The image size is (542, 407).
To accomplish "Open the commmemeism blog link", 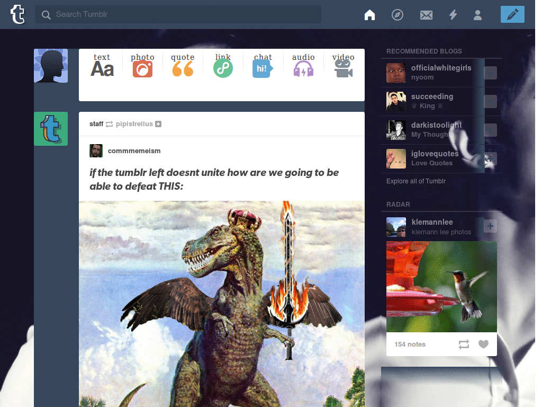I will pos(134,151).
